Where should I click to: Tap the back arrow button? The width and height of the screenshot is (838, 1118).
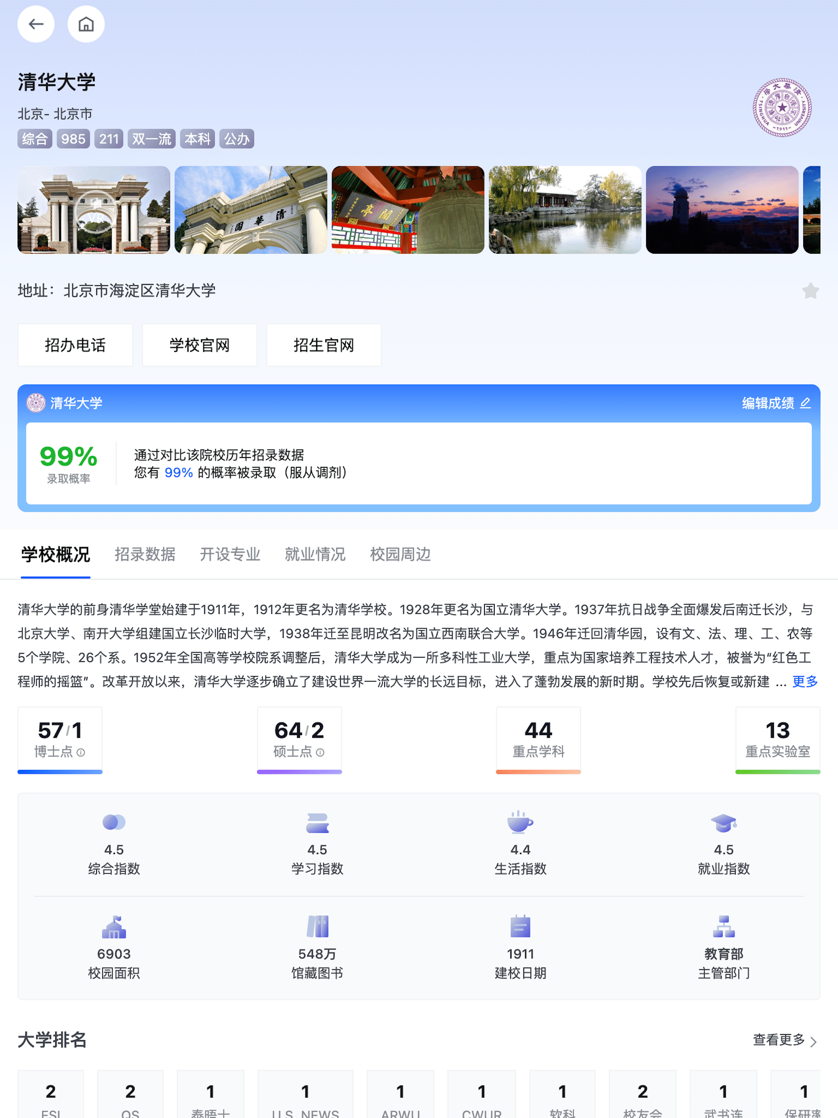click(36, 24)
